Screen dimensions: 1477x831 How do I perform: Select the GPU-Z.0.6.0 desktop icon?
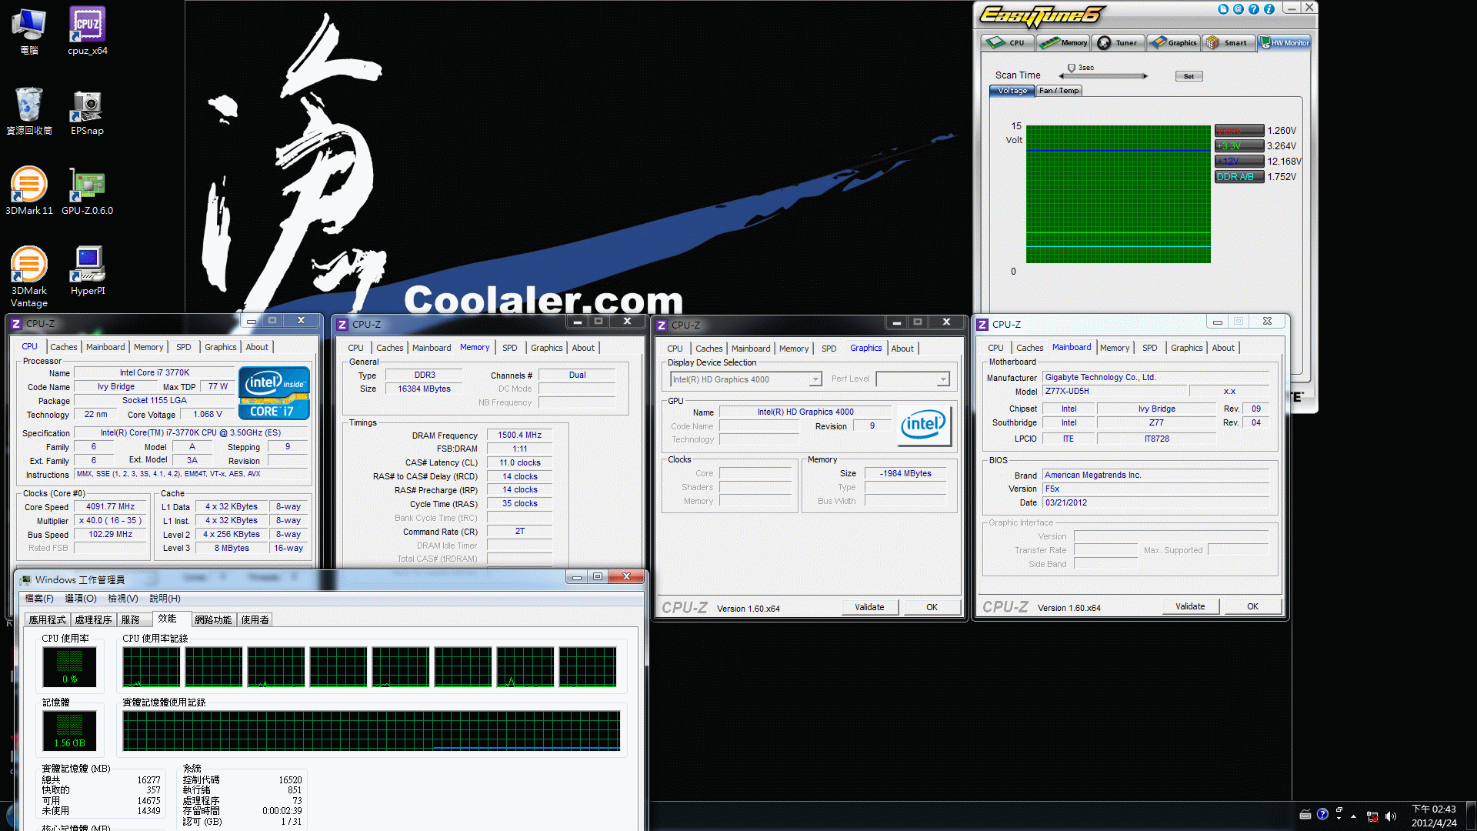88,191
